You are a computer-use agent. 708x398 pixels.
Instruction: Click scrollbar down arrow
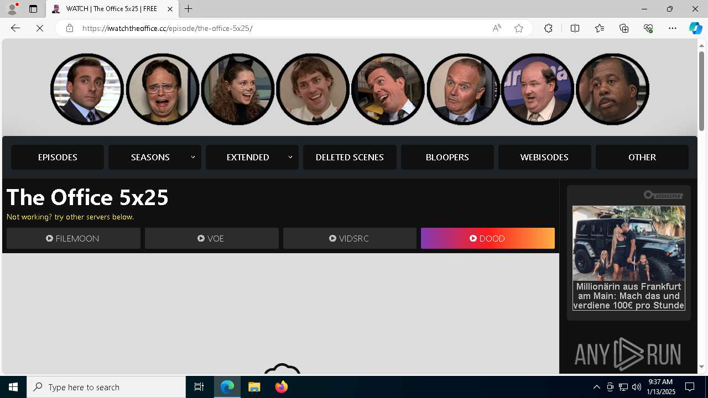pyautogui.click(x=701, y=366)
